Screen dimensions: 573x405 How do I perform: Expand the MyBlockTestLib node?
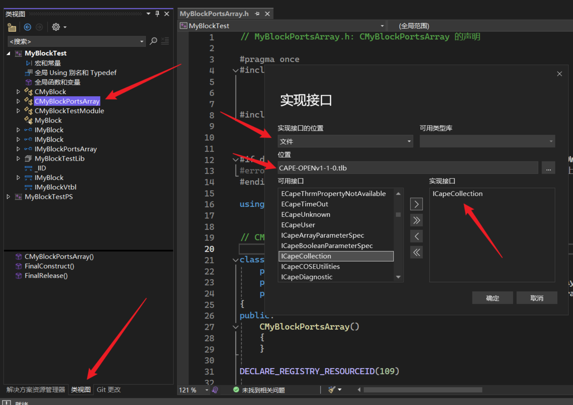(x=18, y=159)
